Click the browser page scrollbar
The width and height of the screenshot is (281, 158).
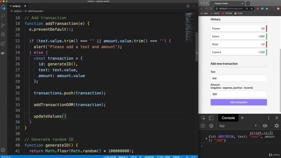(280, 81)
